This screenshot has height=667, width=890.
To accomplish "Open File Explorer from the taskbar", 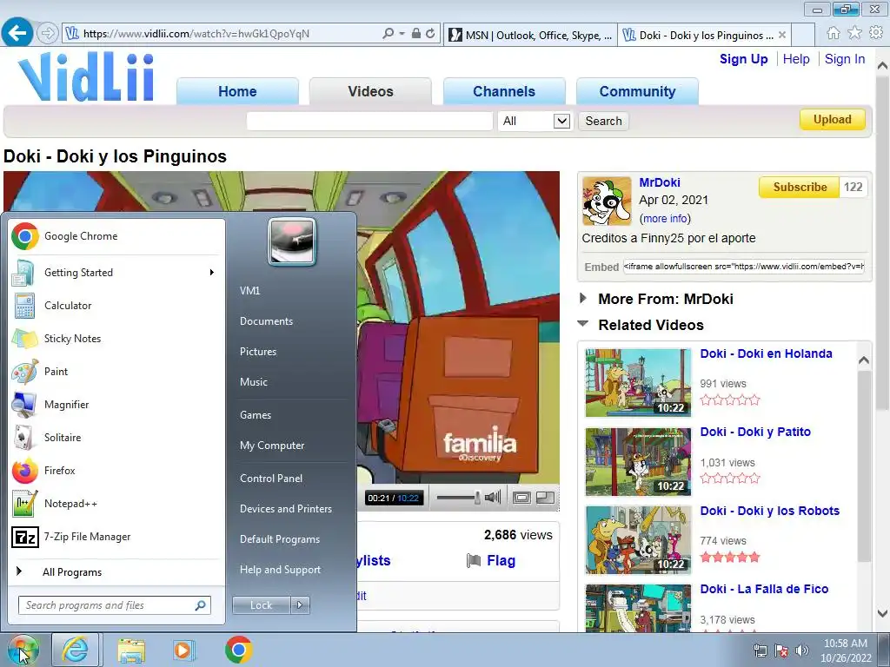I will 131,650.
